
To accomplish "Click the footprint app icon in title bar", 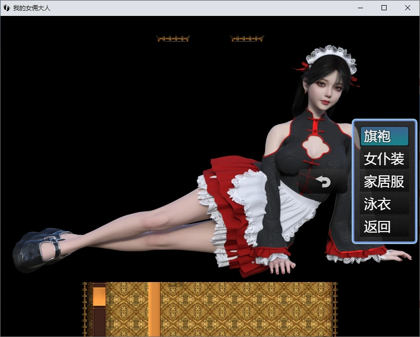I will (x=7, y=8).
